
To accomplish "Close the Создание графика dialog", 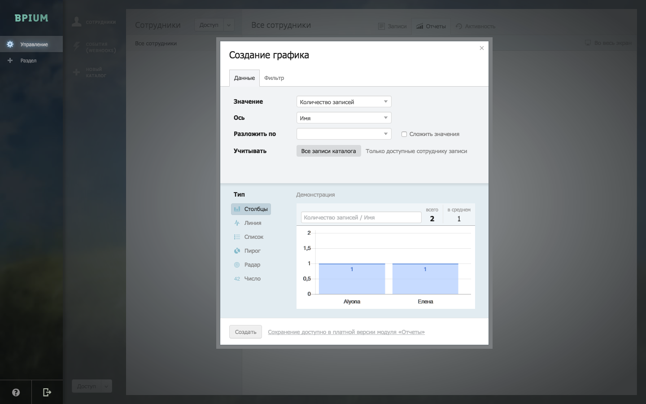I will [481, 48].
